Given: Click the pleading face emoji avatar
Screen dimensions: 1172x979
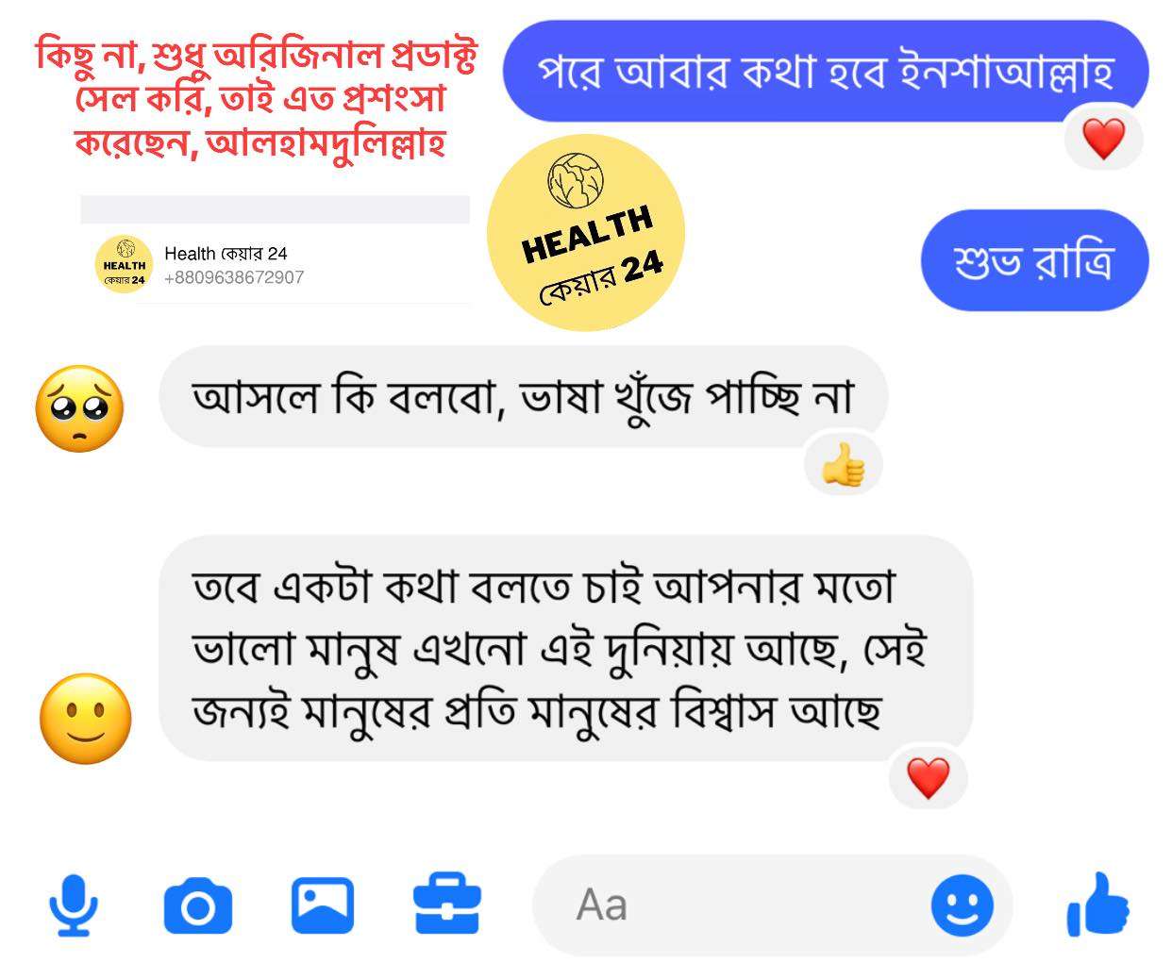Looking at the screenshot, I should pos(79,408).
